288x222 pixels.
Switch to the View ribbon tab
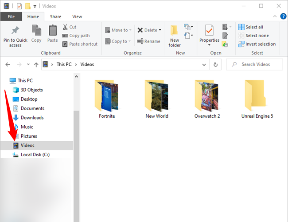point(77,16)
